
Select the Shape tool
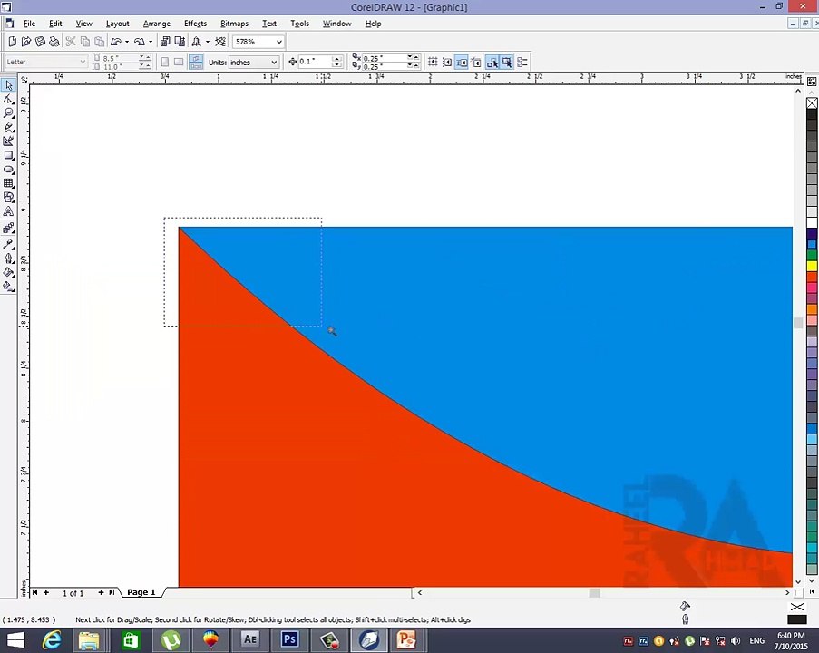[9, 99]
